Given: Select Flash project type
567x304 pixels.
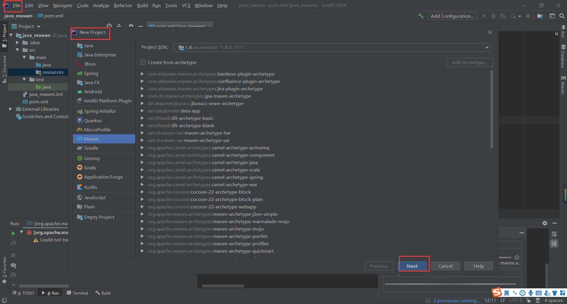Looking at the screenshot, I should point(104,207).
